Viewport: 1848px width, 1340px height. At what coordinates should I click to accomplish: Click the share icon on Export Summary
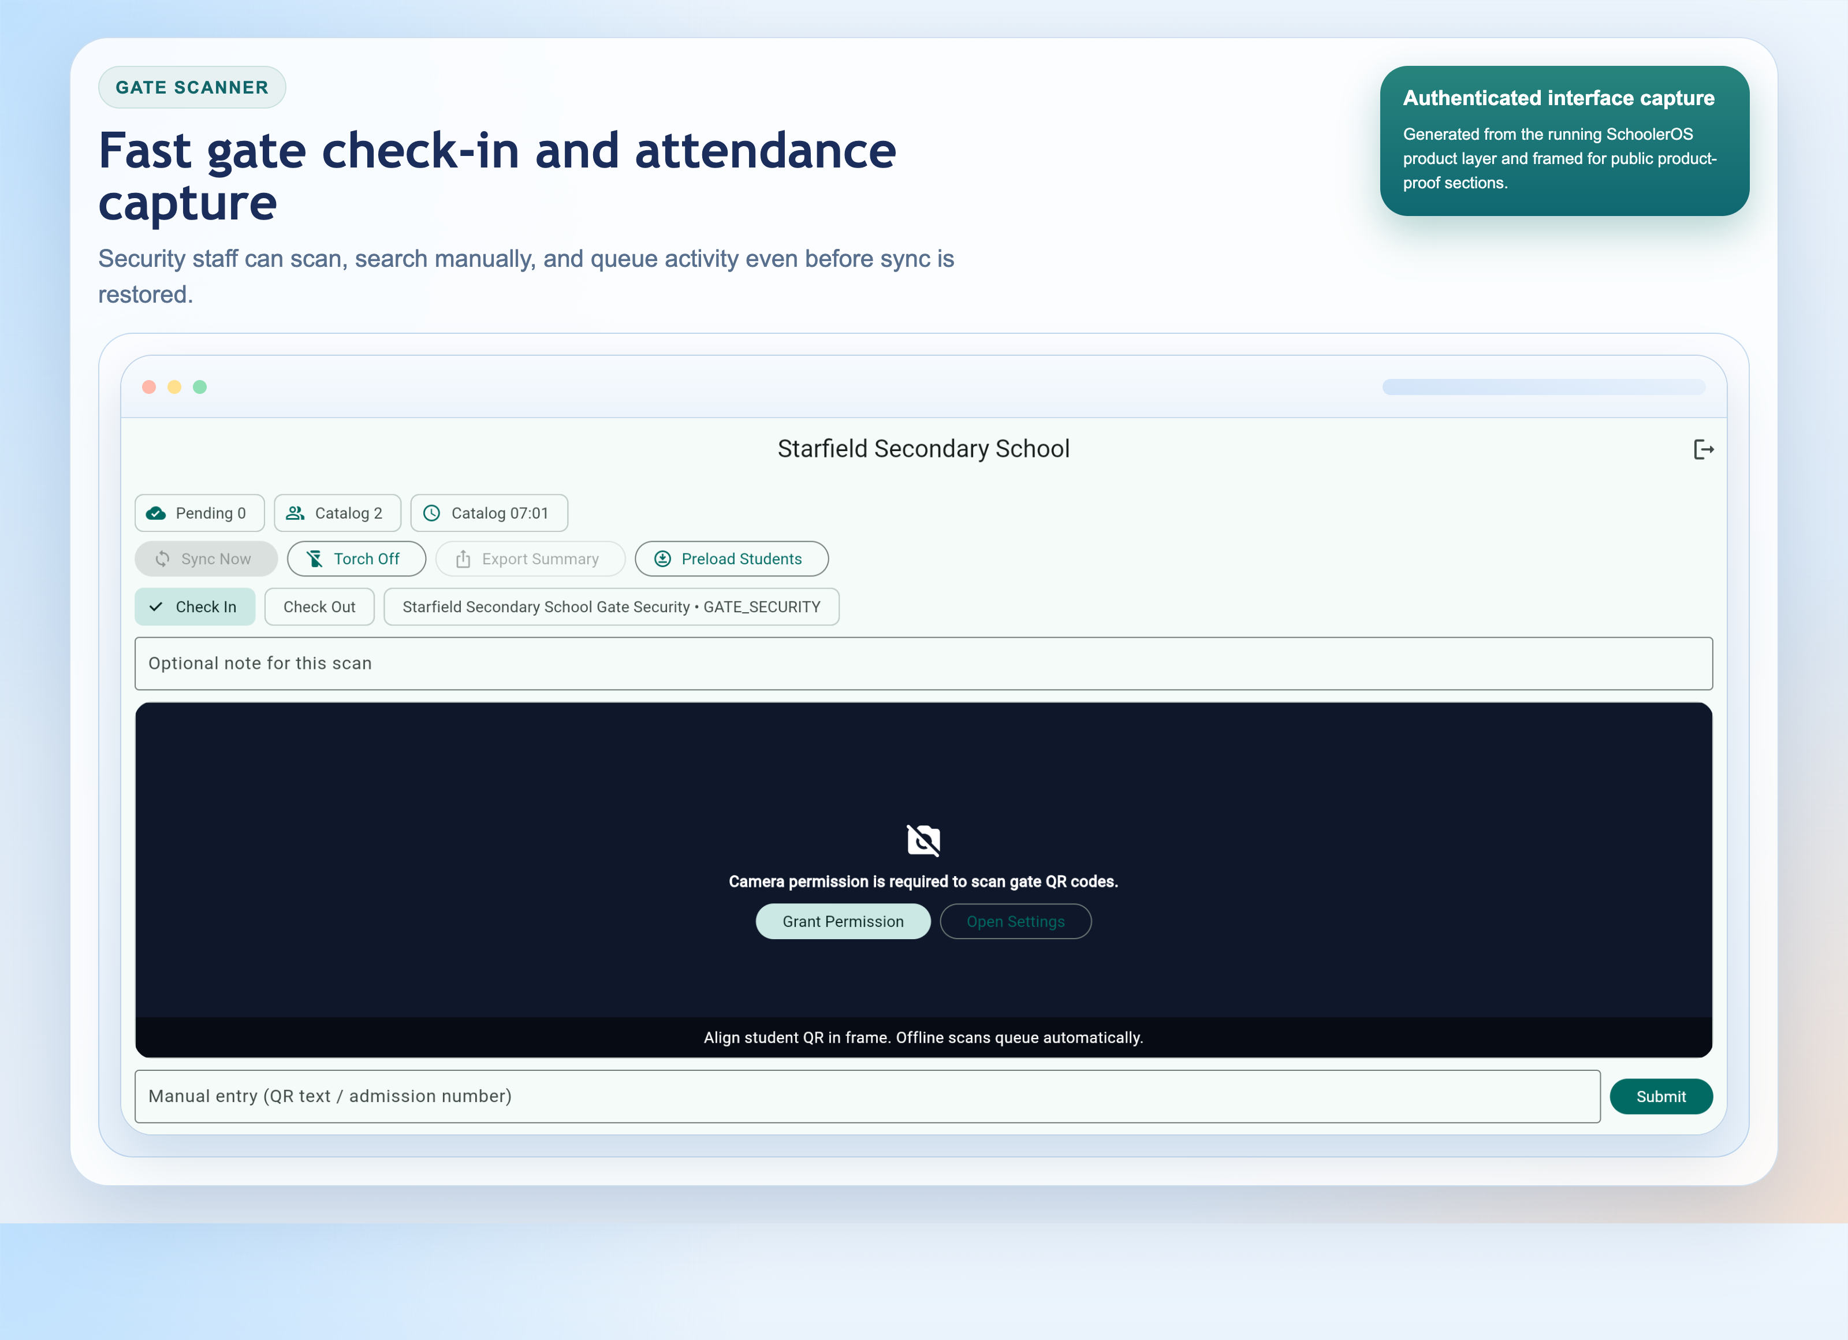point(463,559)
